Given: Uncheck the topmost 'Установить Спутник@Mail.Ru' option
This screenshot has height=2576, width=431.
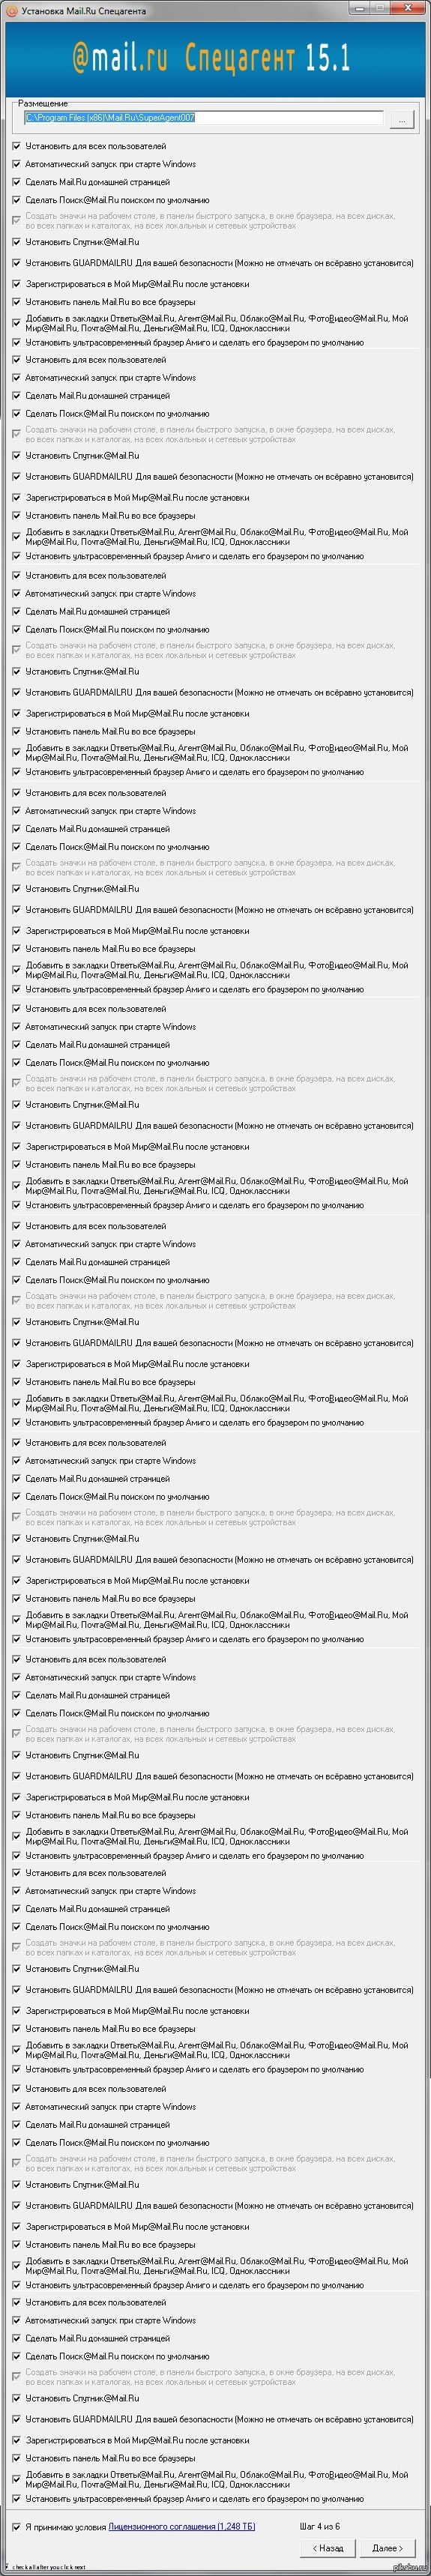Looking at the screenshot, I should 16,242.
